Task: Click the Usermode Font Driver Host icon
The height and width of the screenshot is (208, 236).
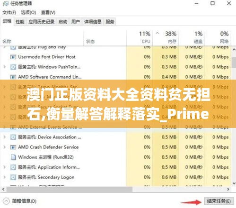Action: click(13, 57)
